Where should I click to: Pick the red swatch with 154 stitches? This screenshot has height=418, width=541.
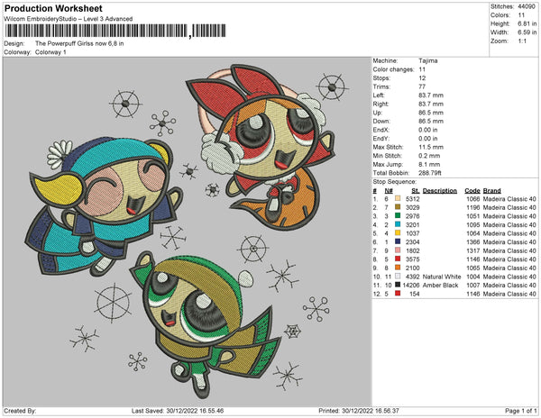[x=398, y=294]
